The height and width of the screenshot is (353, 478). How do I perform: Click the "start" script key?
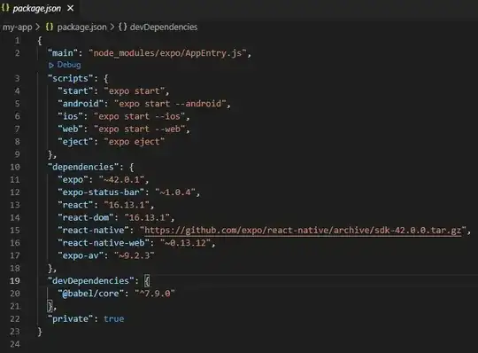(x=75, y=91)
